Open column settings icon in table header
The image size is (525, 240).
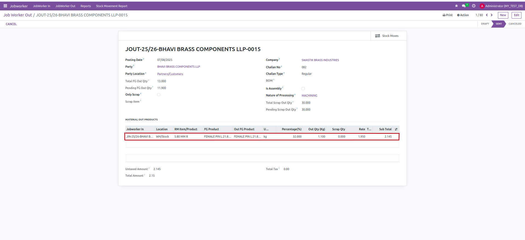pyautogui.click(x=396, y=129)
